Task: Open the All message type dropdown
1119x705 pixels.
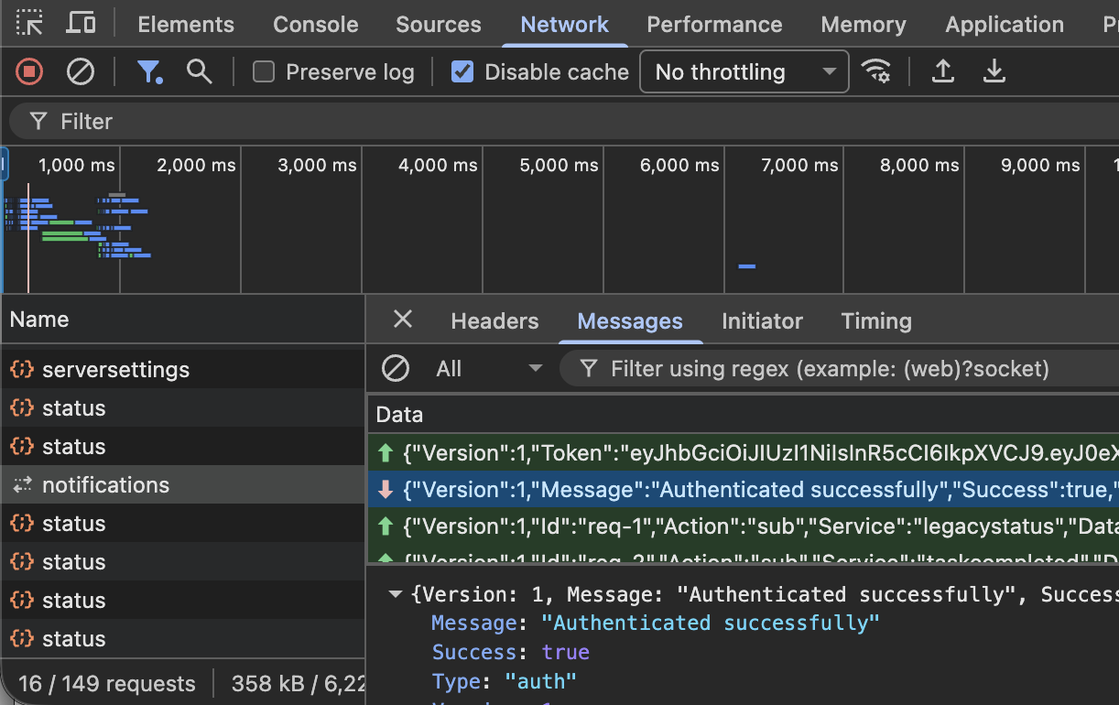Action: coord(488,369)
